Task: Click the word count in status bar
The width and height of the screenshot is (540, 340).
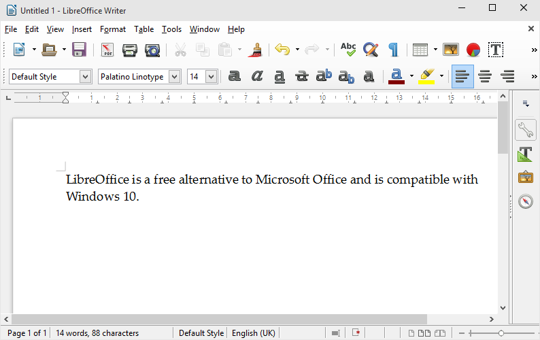Action: click(97, 333)
